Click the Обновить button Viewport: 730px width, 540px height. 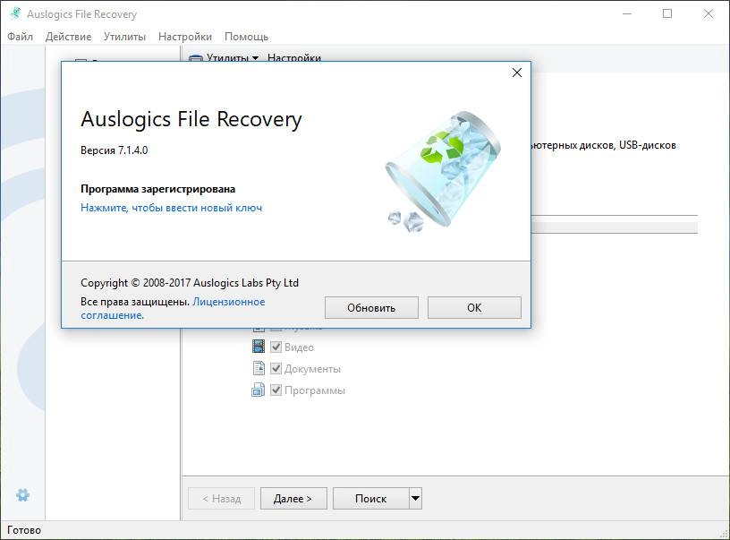click(371, 307)
